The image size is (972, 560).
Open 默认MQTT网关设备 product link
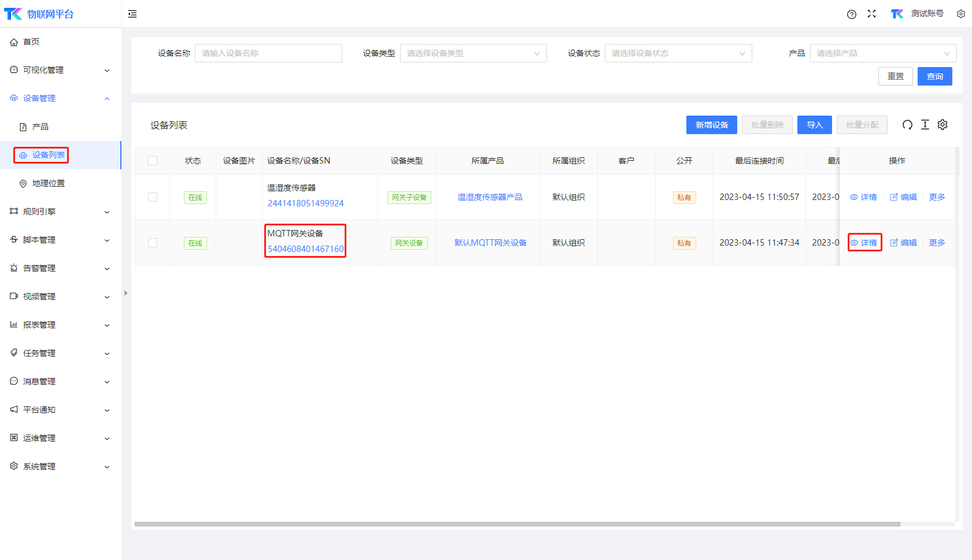pos(490,243)
